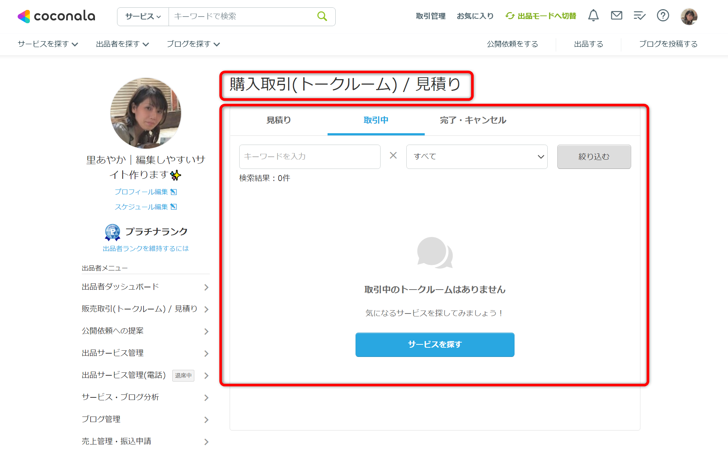The width and height of the screenshot is (728, 457).
Task: Switch to seller mode via 出品モードへ切替
Action: coord(541,16)
